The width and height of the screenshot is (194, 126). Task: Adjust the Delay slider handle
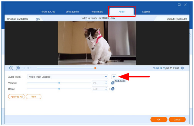(59, 89)
